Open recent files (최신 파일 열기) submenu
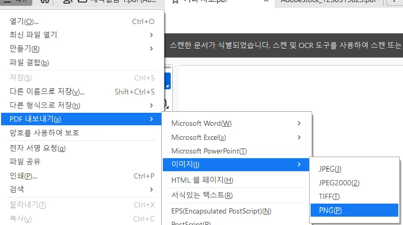 coord(82,34)
